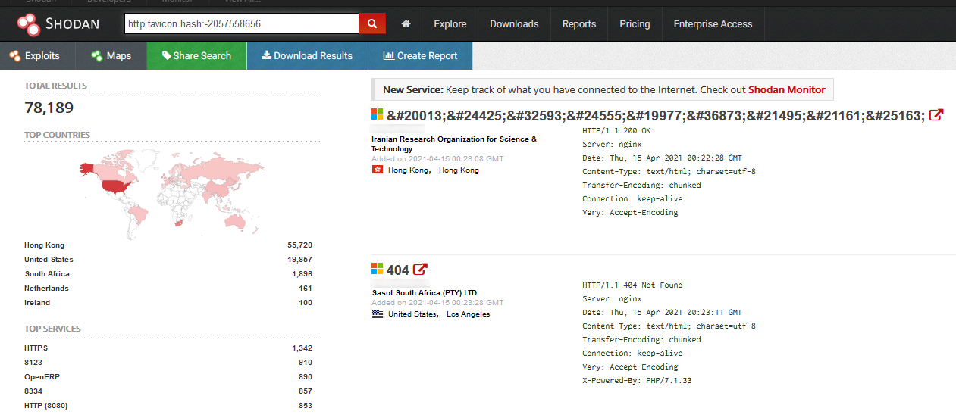Screen dimensions: 956x418
Task: Open the Explore menu item
Action: (x=450, y=24)
